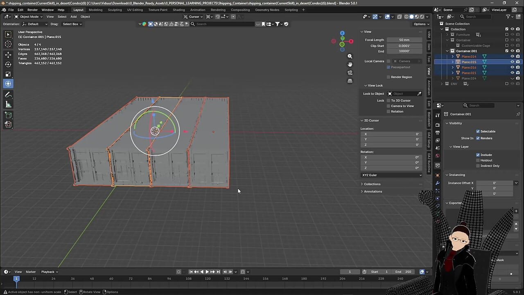
Task: Toggle camera view icon in viewport
Action: pos(350,73)
